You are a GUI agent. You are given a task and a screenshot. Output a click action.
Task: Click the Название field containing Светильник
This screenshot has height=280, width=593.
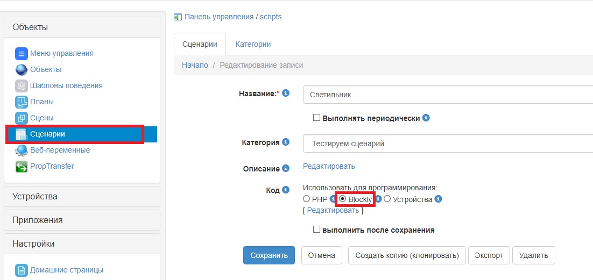click(448, 95)
